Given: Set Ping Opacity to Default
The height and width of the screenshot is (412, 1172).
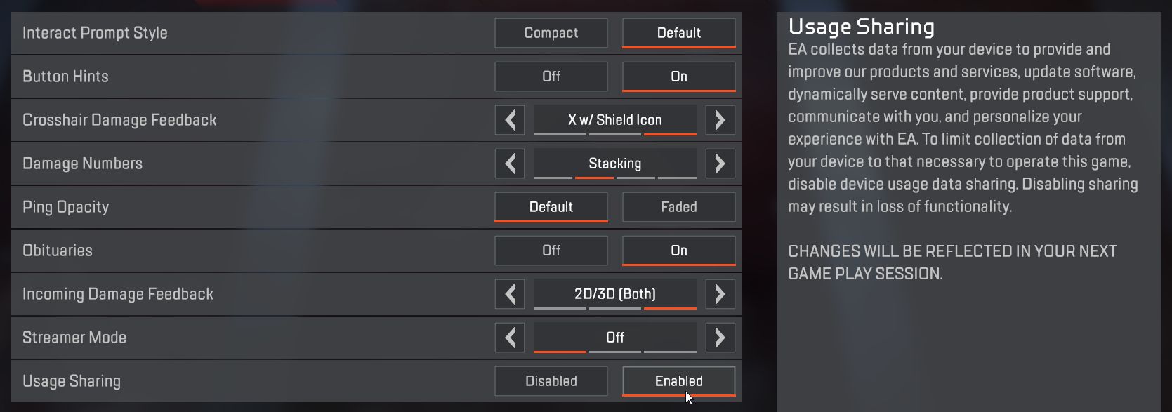Looking at the screenshot, I should click(x=551, y=207).
